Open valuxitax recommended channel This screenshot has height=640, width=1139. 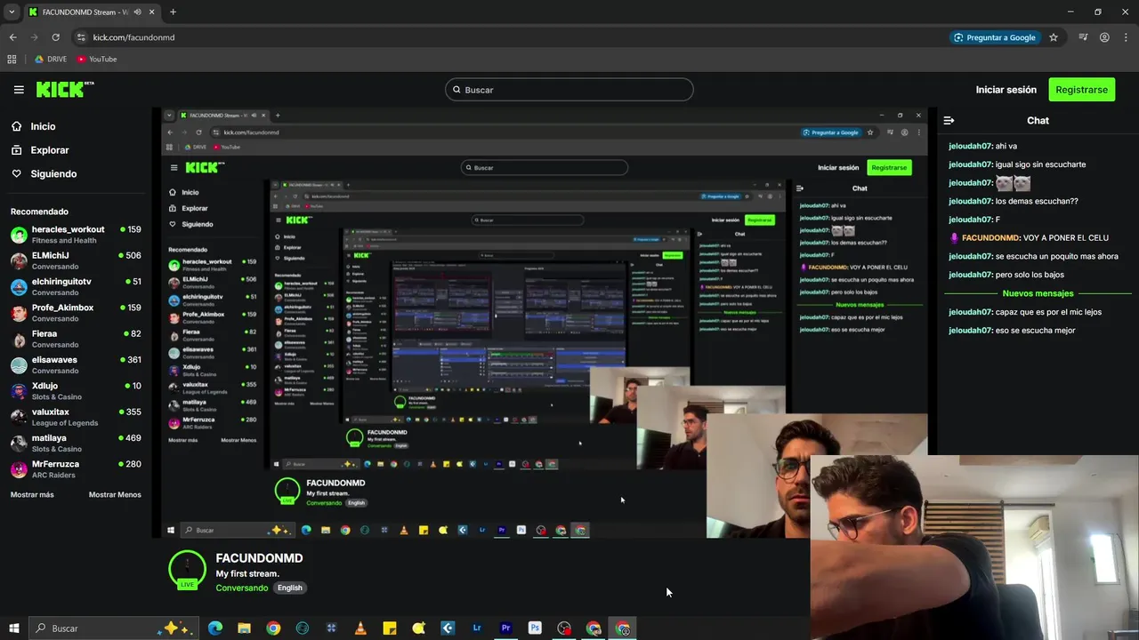[x=76, y=417]
